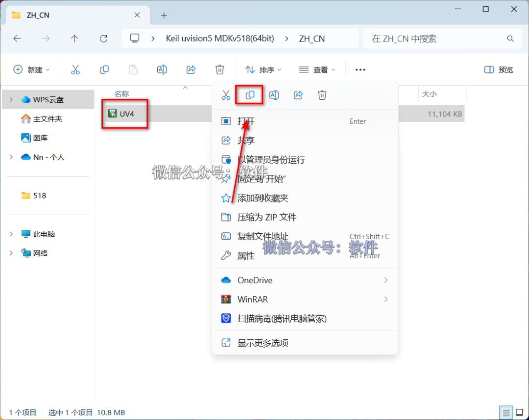Choose 显示更多选项

tap(305, 343)
